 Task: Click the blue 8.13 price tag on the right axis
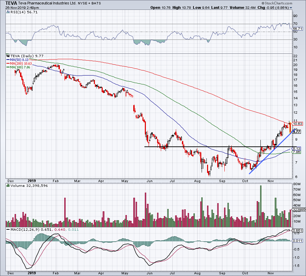click(x=296, y=148)
